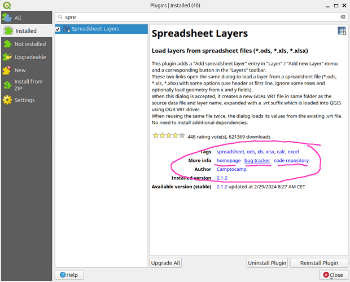The width and height of the screenshot is (350, 282).
Task: Click the installed version 2.1.2 link
Action: (x=222, y=178)
